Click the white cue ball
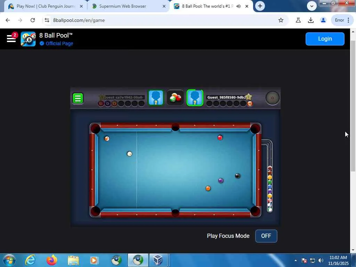This screenshot has height=267, width=356. [x=129, y=154]
